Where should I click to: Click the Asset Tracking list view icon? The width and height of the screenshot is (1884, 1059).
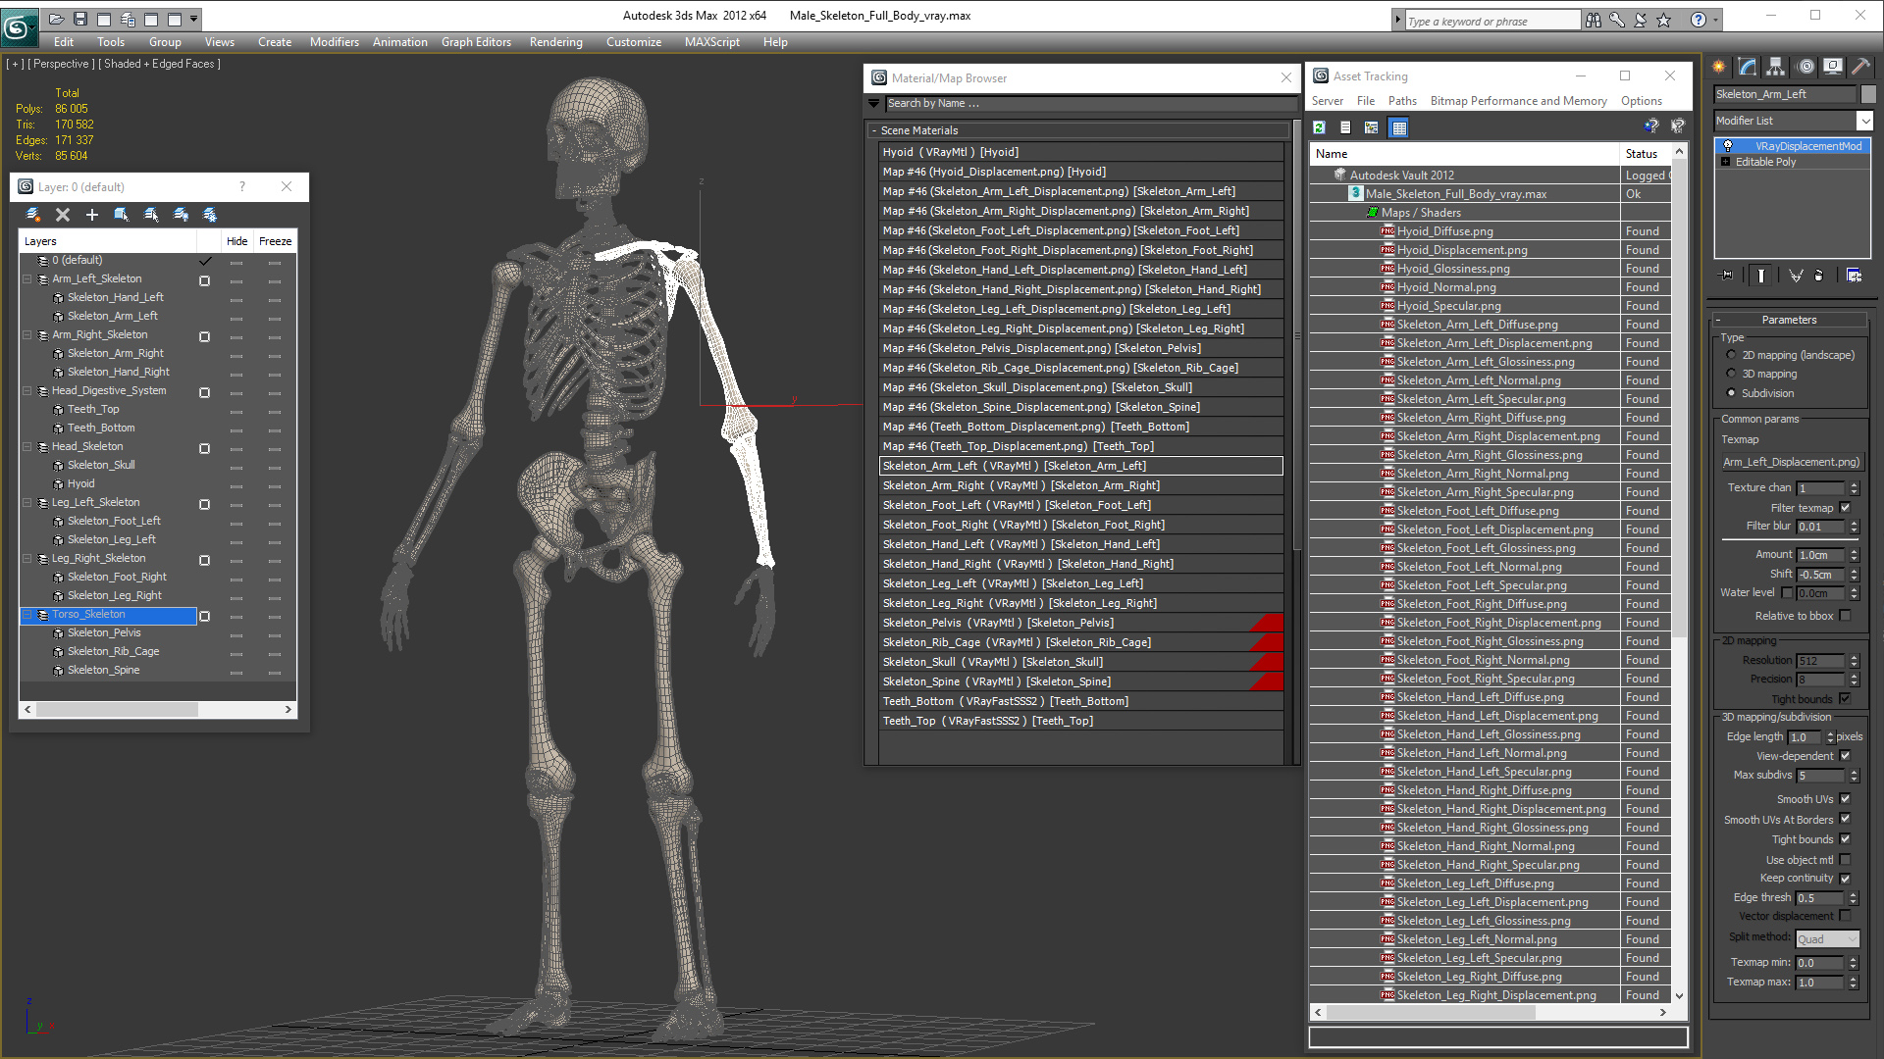(1345, 126)
